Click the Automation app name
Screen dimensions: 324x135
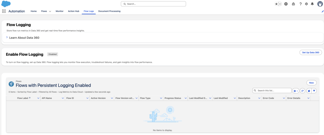16,11
